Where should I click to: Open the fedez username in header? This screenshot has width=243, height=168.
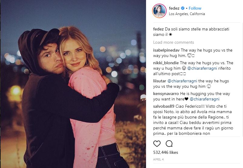[174, 8]
